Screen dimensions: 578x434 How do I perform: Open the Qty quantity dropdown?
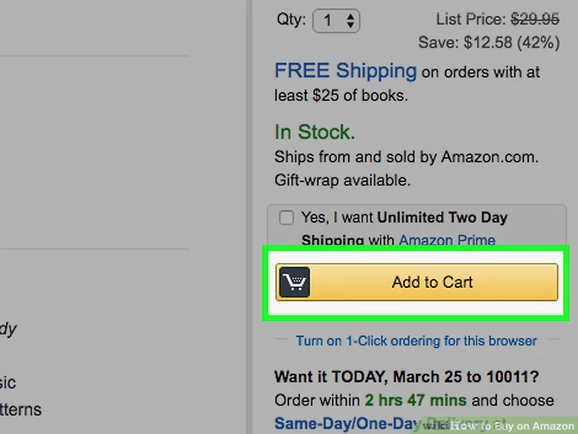click(x=337, y=20)
